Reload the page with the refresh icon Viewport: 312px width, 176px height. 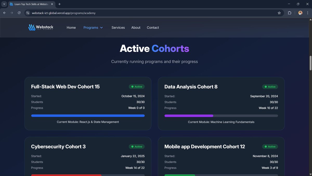pos(19,13)
